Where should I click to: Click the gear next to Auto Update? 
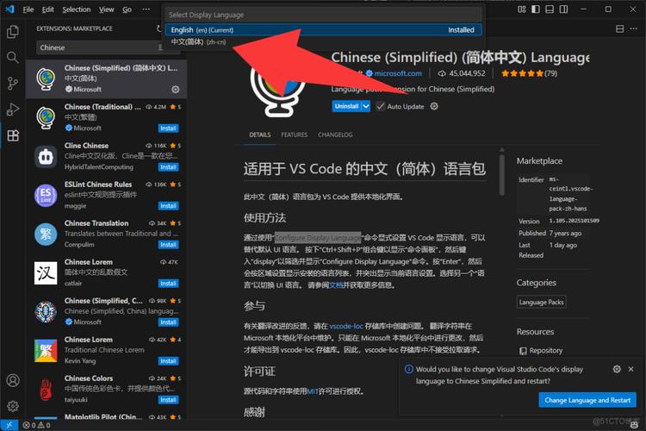click(x=434, y=106)
